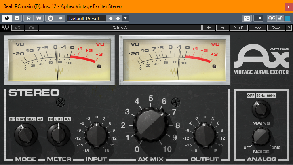Select MIX2 mode label
The image size is (293, 165).
(x=31, y=119)
